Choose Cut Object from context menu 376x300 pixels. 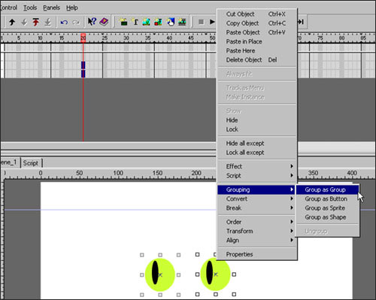(x=257, y=14)
